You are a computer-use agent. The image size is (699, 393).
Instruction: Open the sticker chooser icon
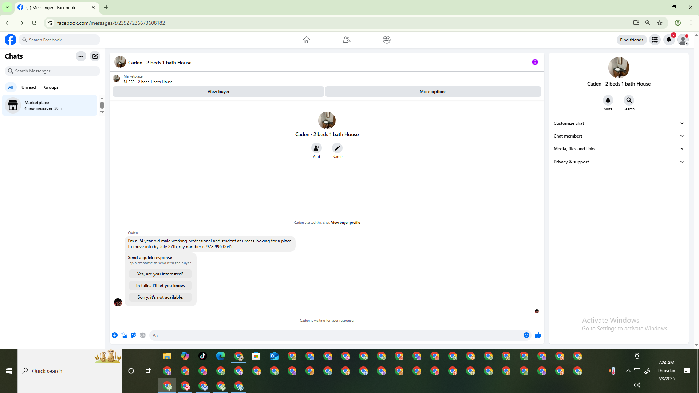(133, 335)
